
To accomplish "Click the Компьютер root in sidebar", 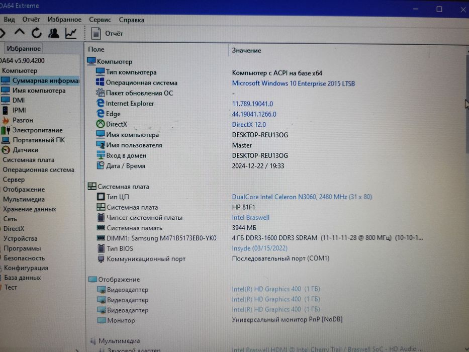I will [x=20, y=70].
